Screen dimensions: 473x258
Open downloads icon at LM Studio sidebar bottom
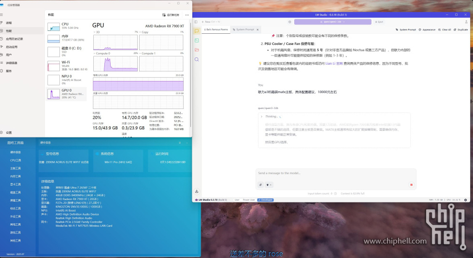point(197,191)
